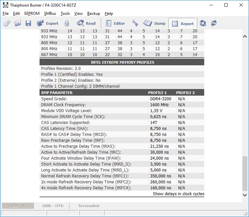Click the '260,000 ns' tRFC2 value
Screen dimensions: 249x217
pos(160,182)
